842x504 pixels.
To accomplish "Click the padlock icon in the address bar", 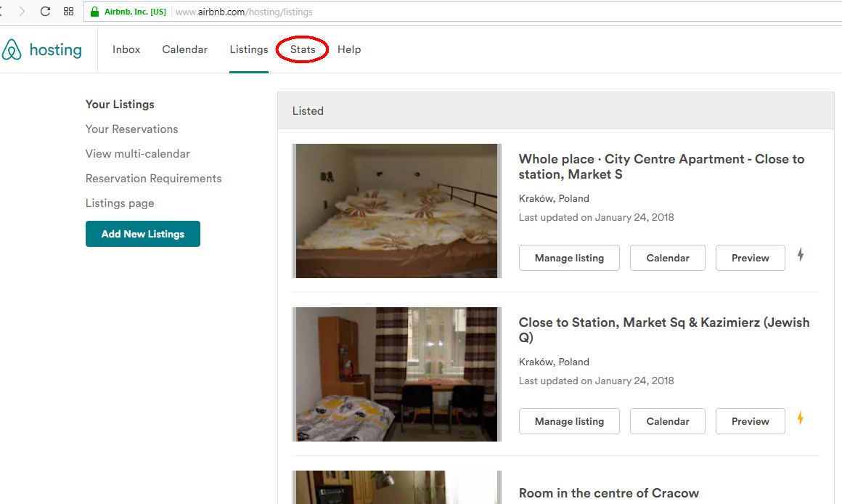I will click(x=93, y=11).
